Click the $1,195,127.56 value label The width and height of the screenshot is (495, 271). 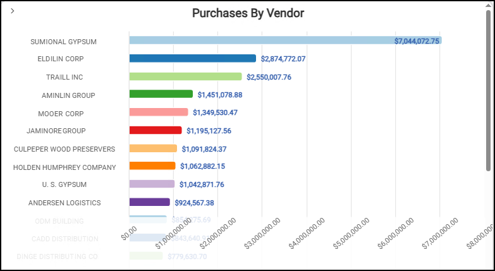click(x=209, y=131)
